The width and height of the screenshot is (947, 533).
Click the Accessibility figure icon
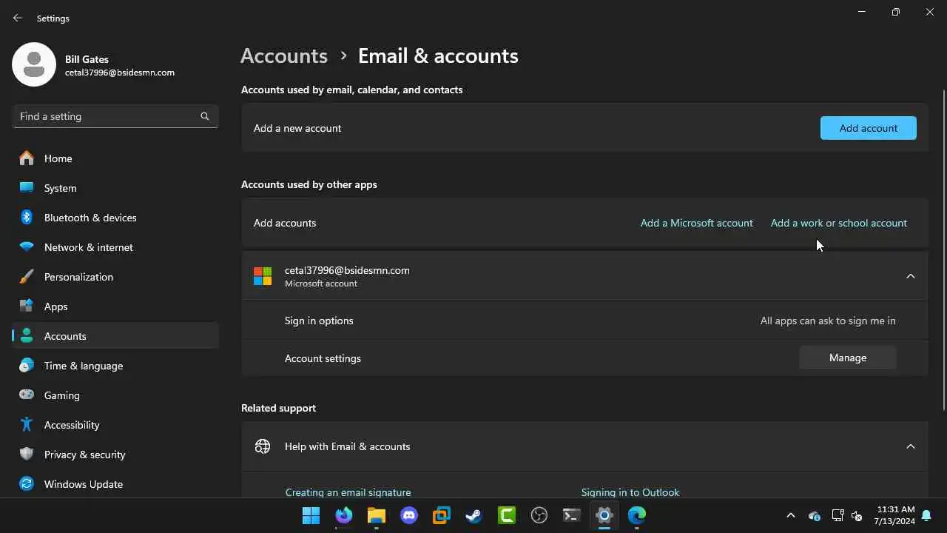[x=27, y=425]
